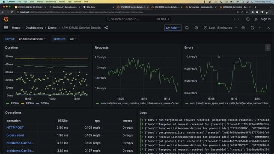Zoom out the time range
The height and width of the screenshot is (154, 274).
(x=243, y=28)
